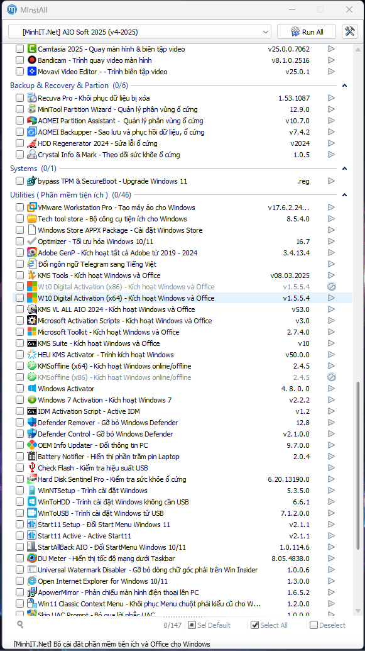Click the scrollbar down arrow
365x651 pixels.
[x=357, y=611]
